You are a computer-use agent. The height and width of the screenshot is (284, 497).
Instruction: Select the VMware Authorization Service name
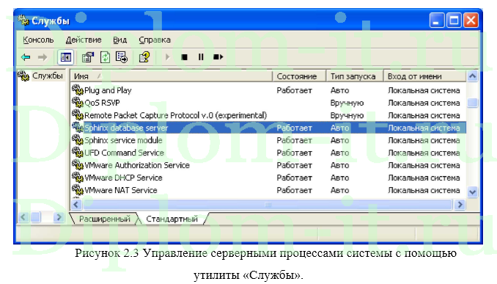point(137,165)
